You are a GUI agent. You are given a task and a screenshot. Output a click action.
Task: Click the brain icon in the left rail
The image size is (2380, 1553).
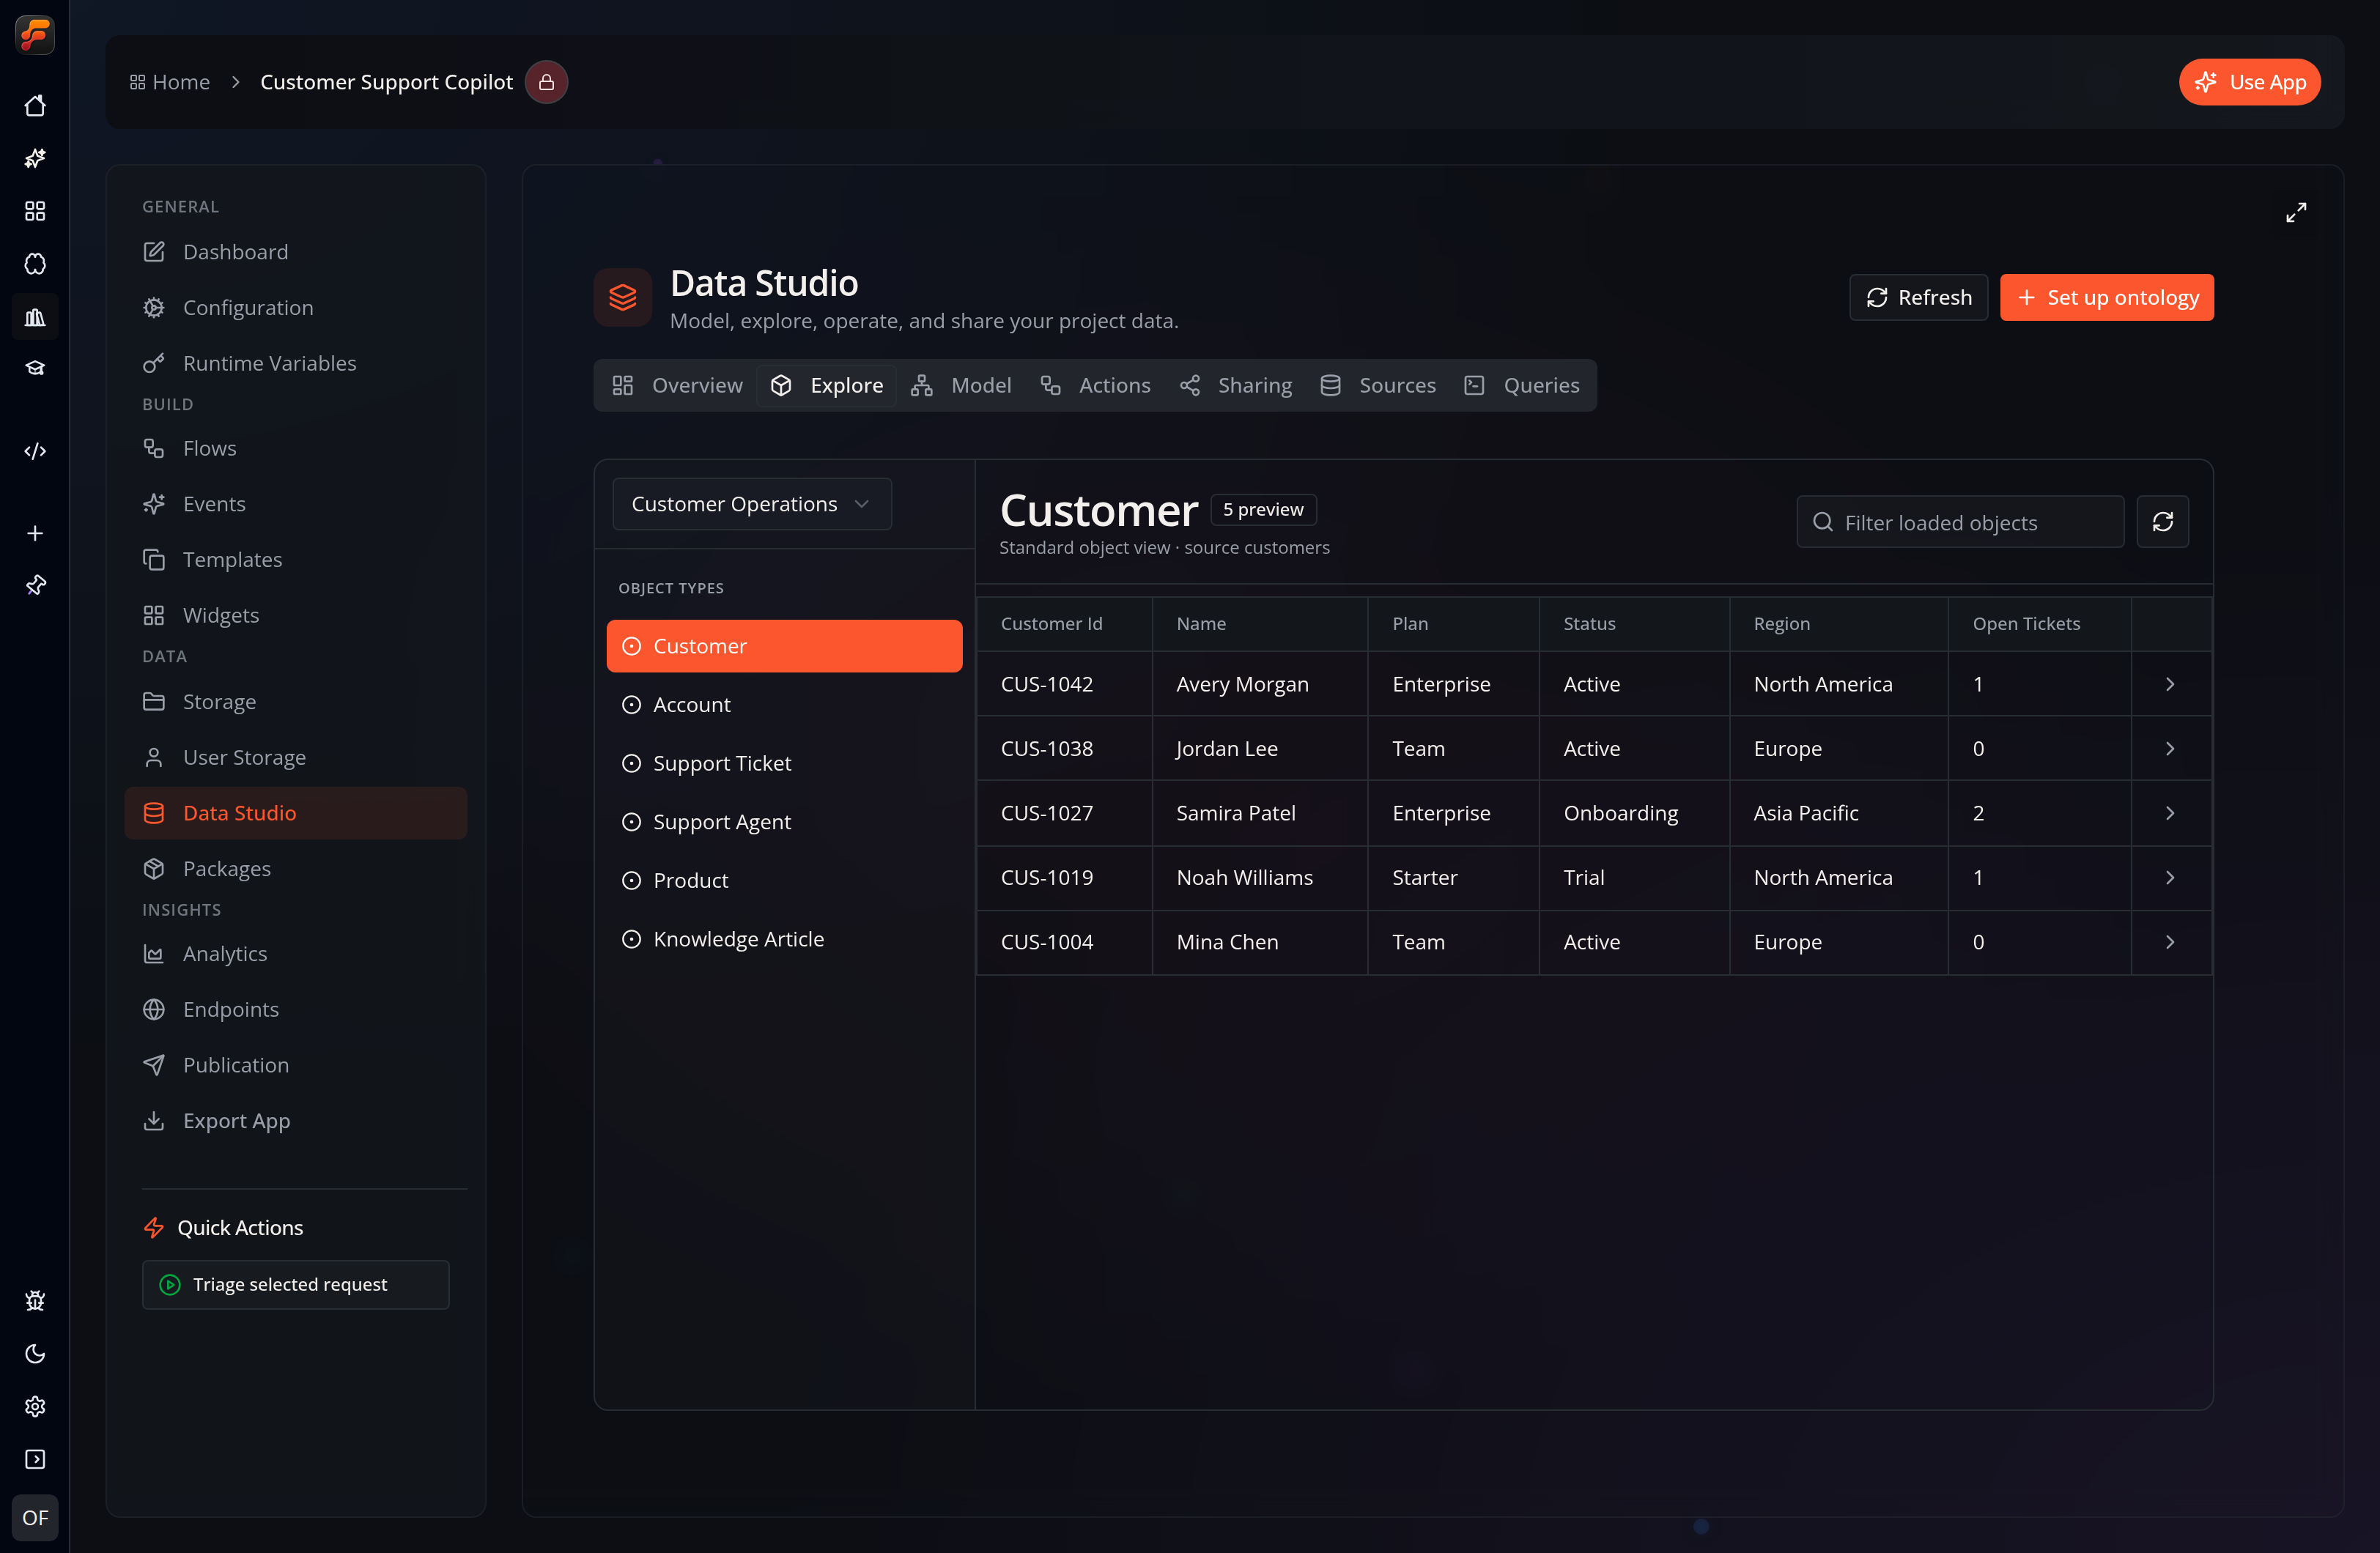click(x=35, y=264)
